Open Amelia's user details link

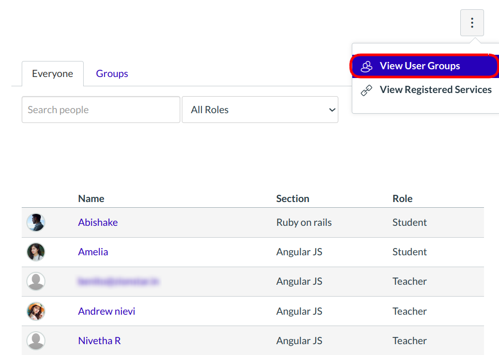[x=93, y=252]
